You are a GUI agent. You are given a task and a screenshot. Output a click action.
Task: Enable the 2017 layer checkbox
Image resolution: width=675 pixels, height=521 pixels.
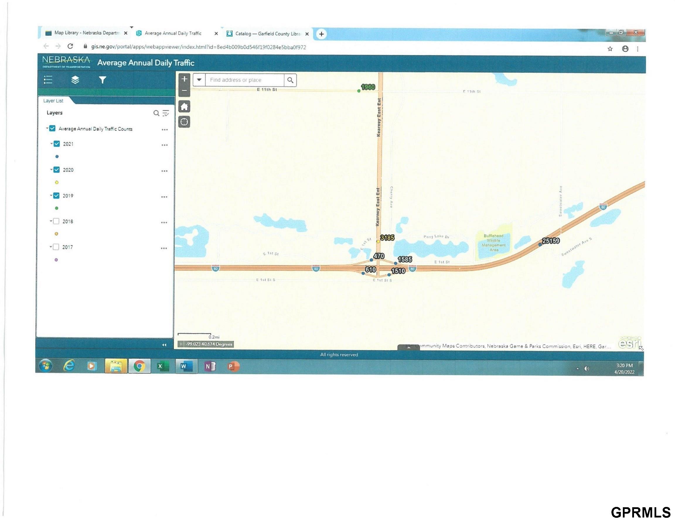56,247
